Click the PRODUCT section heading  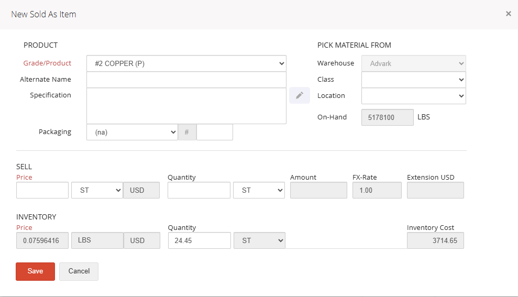pos(41,45)
